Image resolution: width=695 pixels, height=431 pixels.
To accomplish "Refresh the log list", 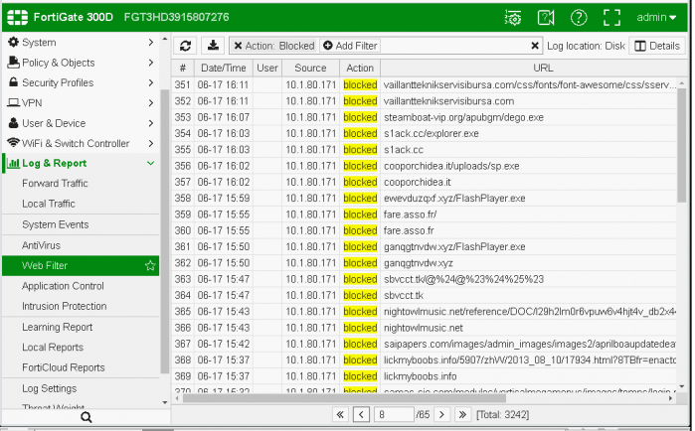I will tap(185, 46).
